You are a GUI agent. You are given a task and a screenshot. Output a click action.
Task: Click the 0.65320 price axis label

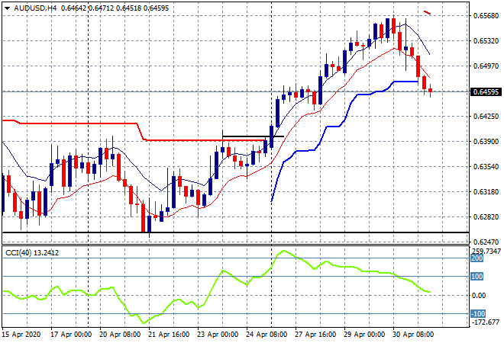[486, 41]
